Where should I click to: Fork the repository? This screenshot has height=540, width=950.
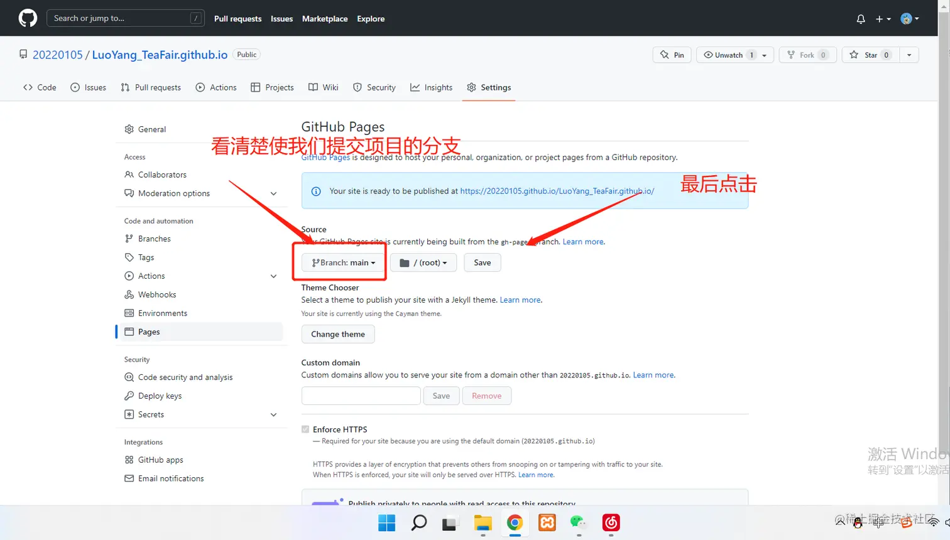pos(808,55)
